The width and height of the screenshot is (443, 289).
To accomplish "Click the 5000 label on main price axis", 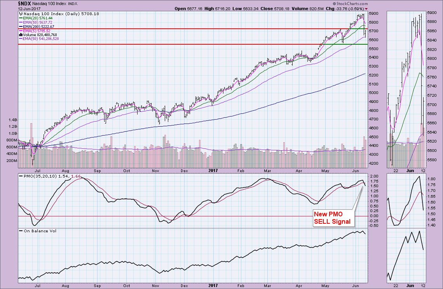I will [x=373, y=93].
